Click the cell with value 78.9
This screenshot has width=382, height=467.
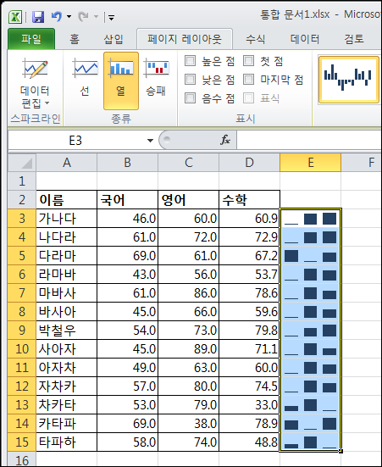[x=250, y=423]
